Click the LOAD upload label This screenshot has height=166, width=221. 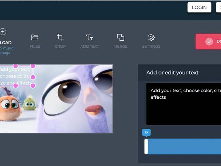coord(6,43)
